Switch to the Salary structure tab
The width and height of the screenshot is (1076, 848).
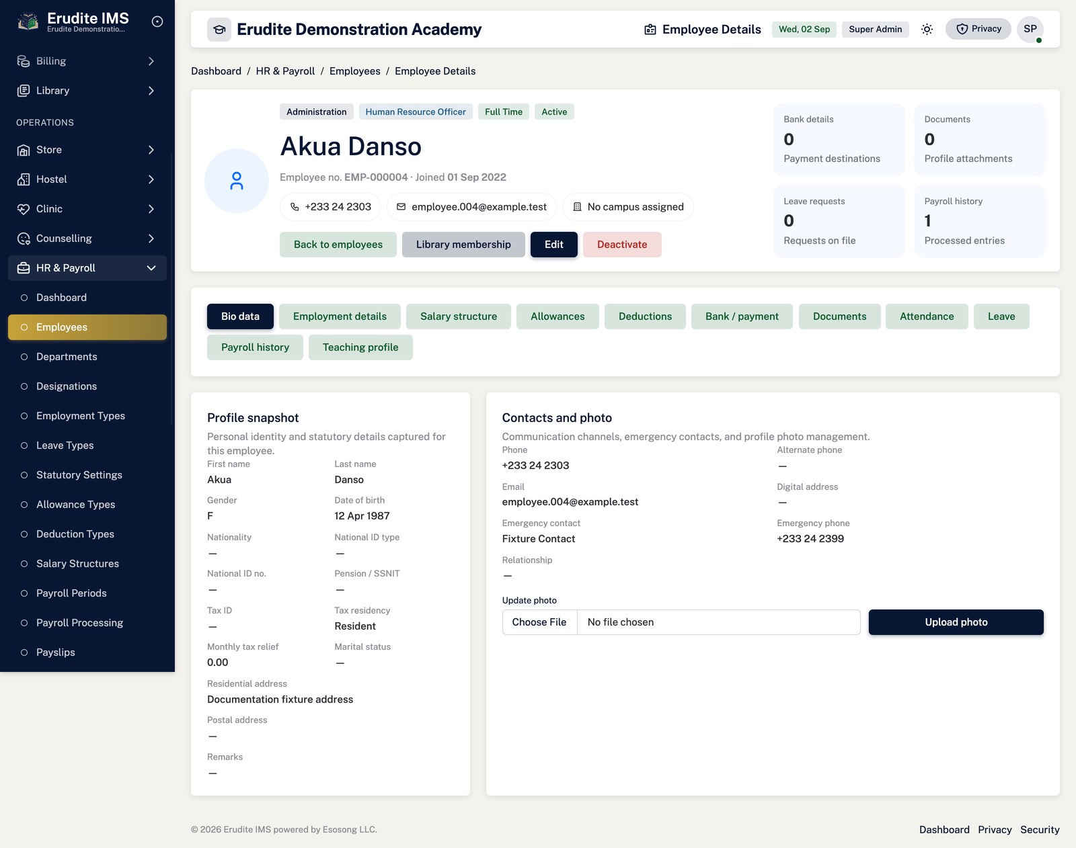pos(459,316)
